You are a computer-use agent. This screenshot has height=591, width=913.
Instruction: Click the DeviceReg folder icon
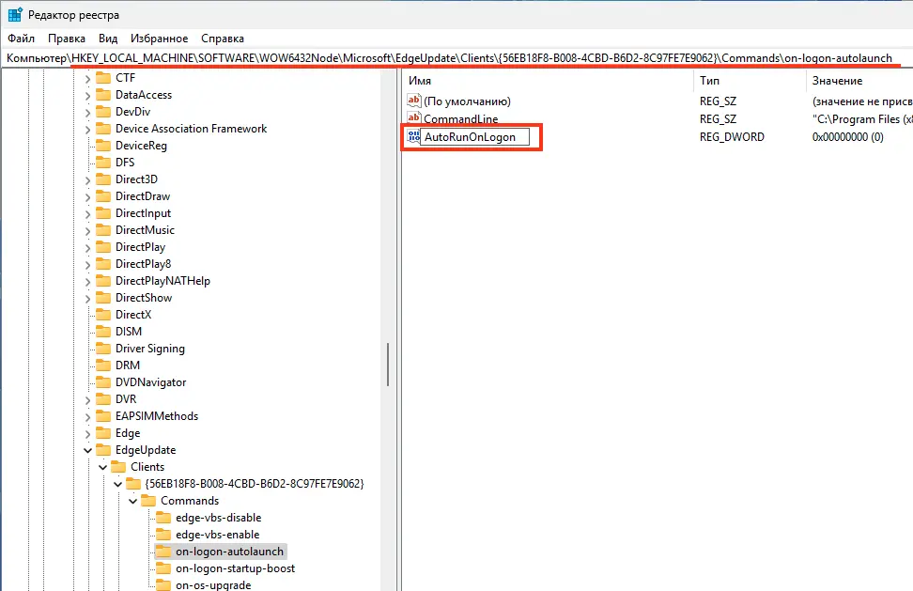pyautogui.click(x=103, y=145)
